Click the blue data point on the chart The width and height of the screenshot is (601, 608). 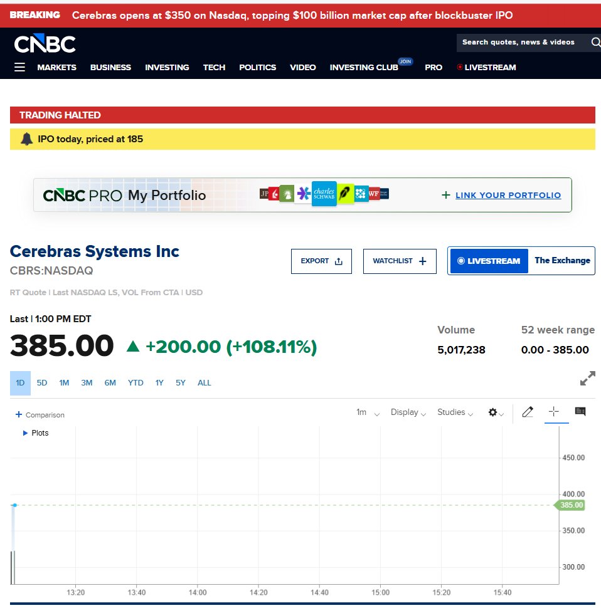pos(15,505)
